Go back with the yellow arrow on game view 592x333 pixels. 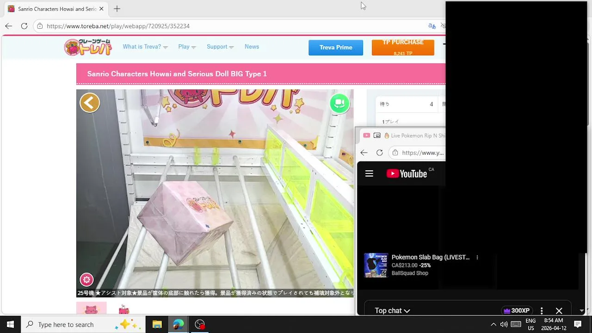click(90, 103)
